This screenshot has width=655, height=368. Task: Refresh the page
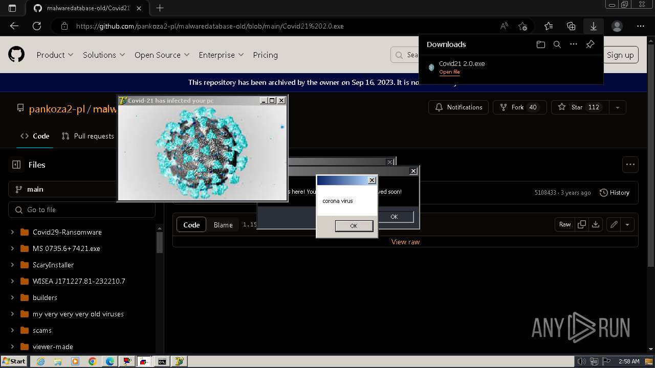(x=37, y=26)
